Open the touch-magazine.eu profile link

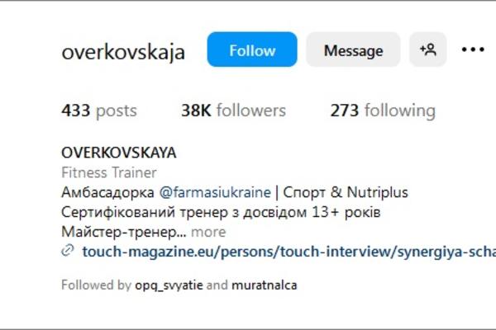(x=289, y=252)
